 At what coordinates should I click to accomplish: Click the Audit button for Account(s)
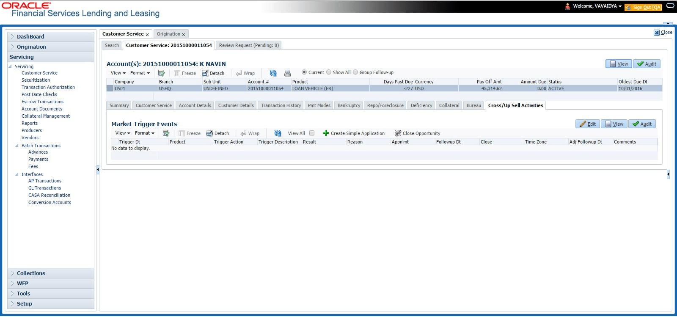click(647, 64)
